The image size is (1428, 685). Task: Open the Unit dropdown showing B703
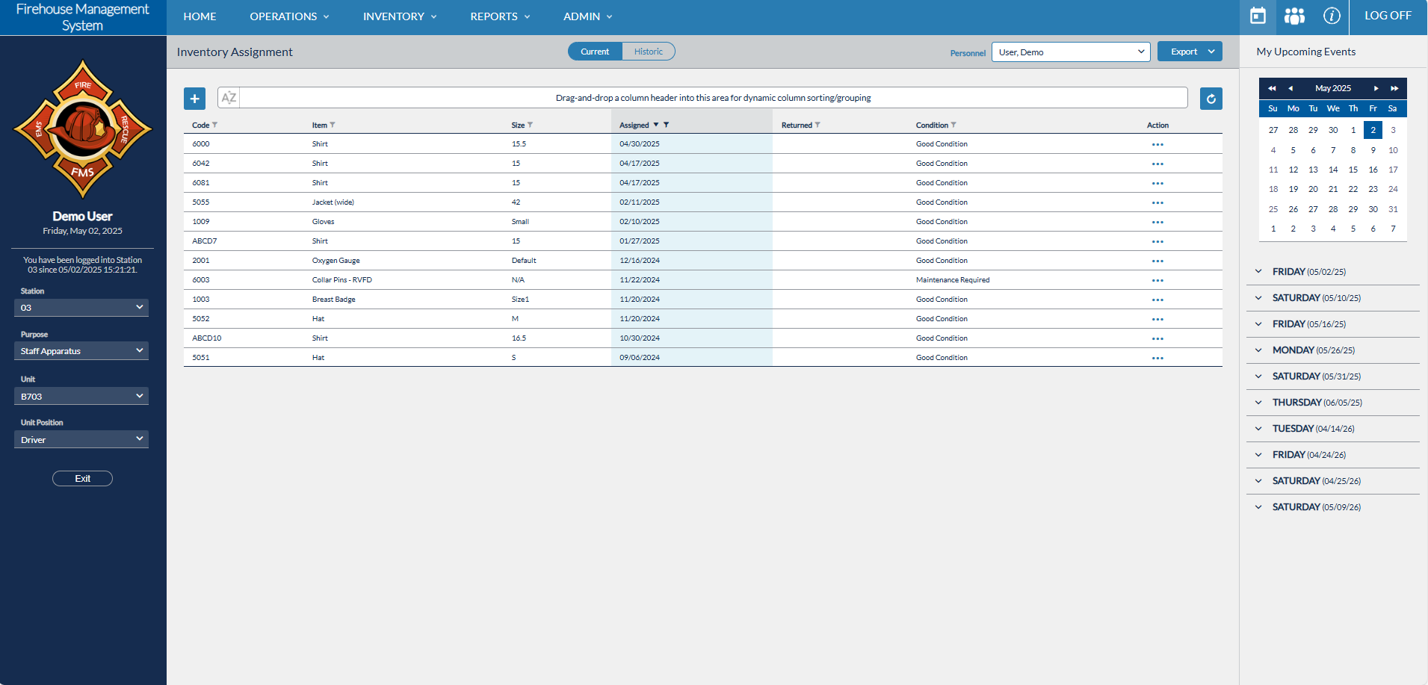[81, 396]
